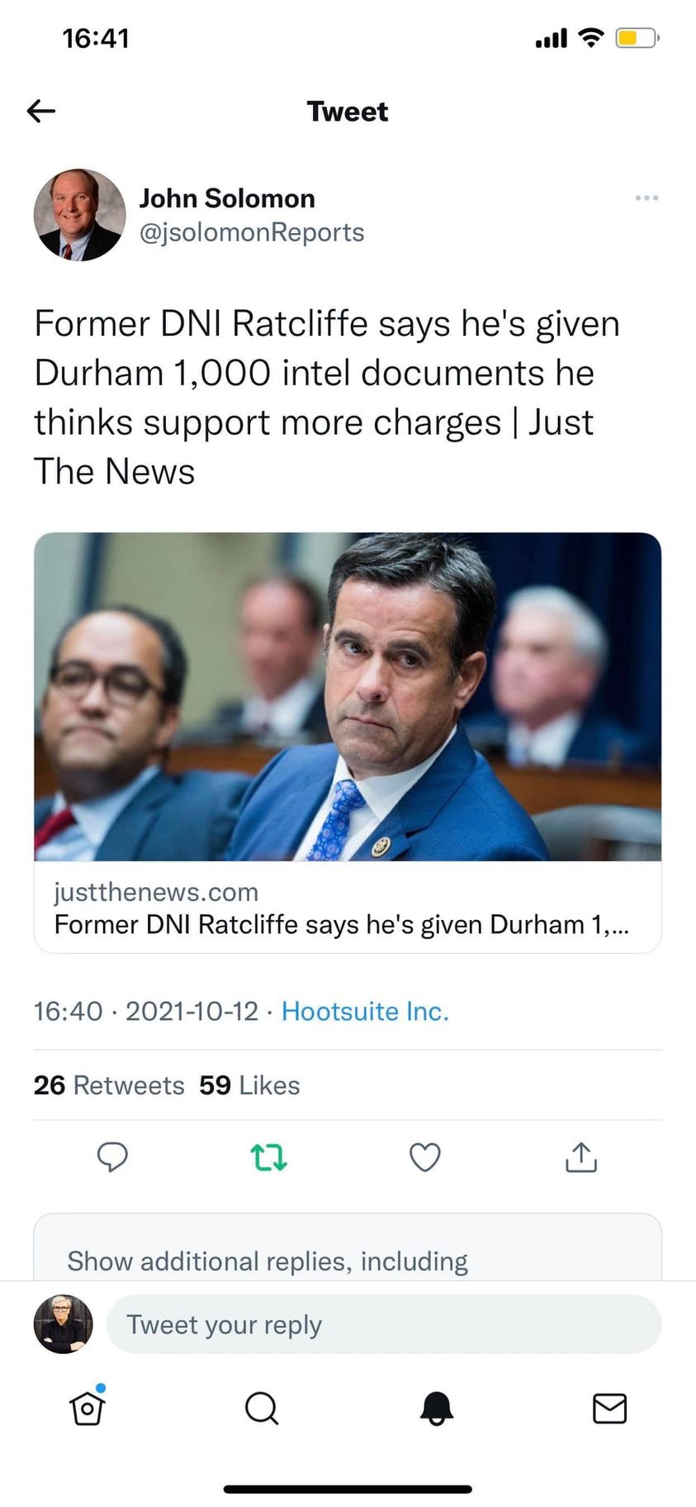This screenshot has width=696, height=1507.
Task: Open John Solomon's profile picture
Action: 79,215
